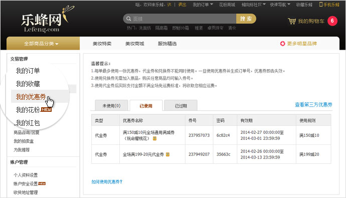Click 收藏乐蜂 link in top bar

304,5
